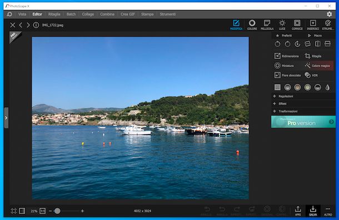Close the current image with X icon
Screen dimensions: 339x220
(x=13, y=25)
